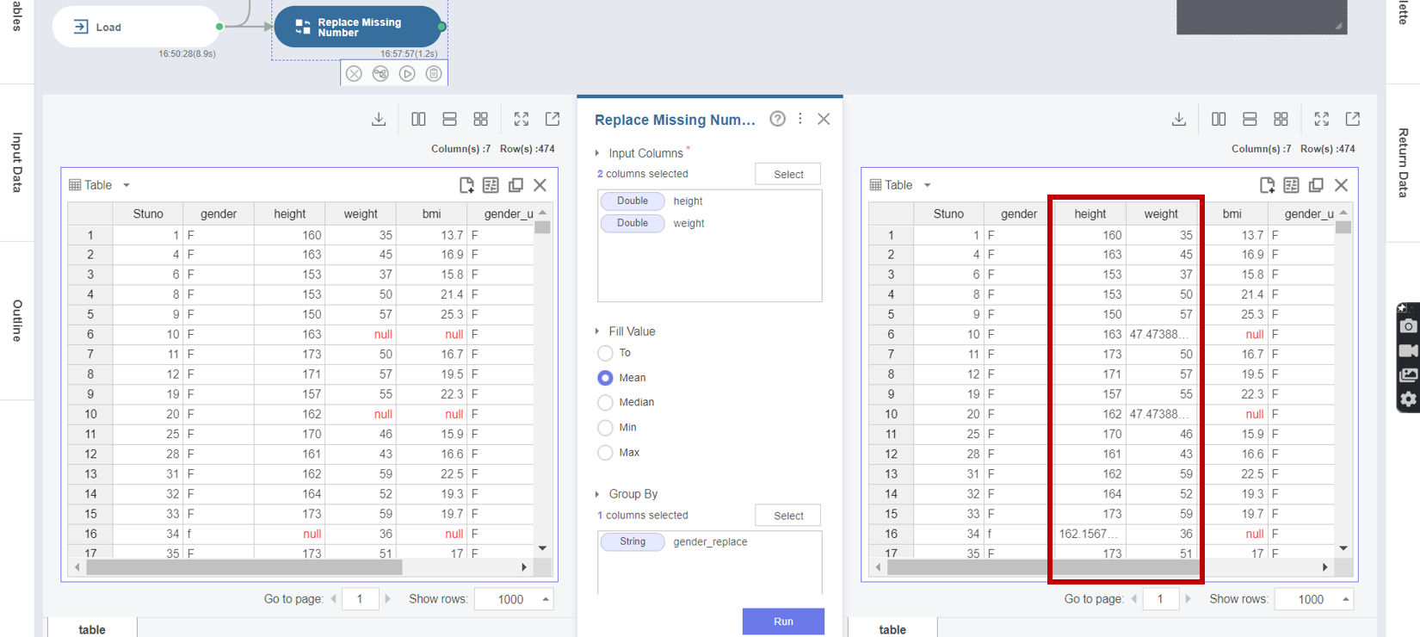Click Select button for Group By

pyautogui.click(x=788, y=516)
